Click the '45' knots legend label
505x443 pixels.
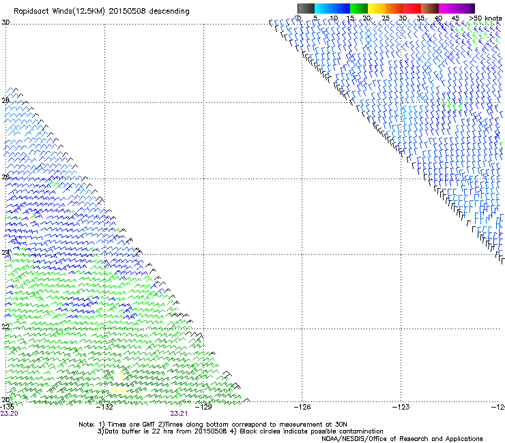(x=455, y=18)
